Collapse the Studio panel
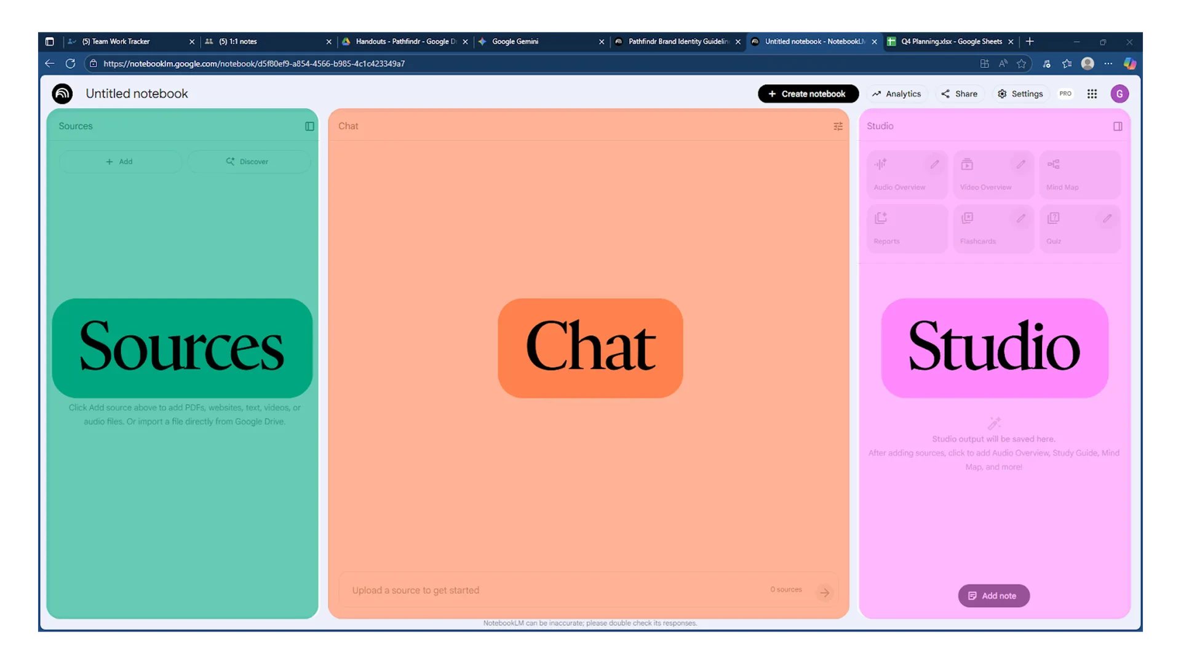The width and height of the screenshot is (1181, 664). (x=1118, y=126)
